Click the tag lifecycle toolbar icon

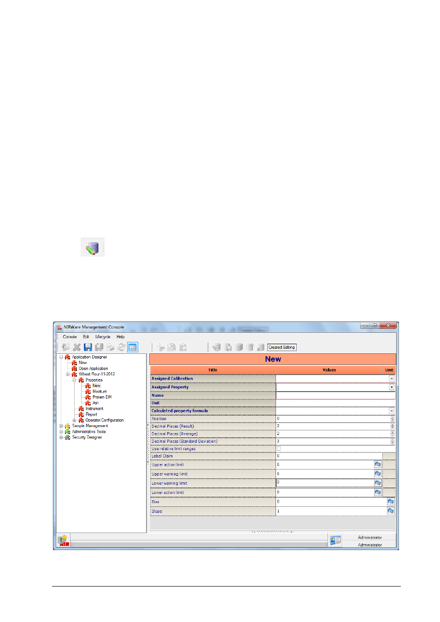[x=217, y=347]
